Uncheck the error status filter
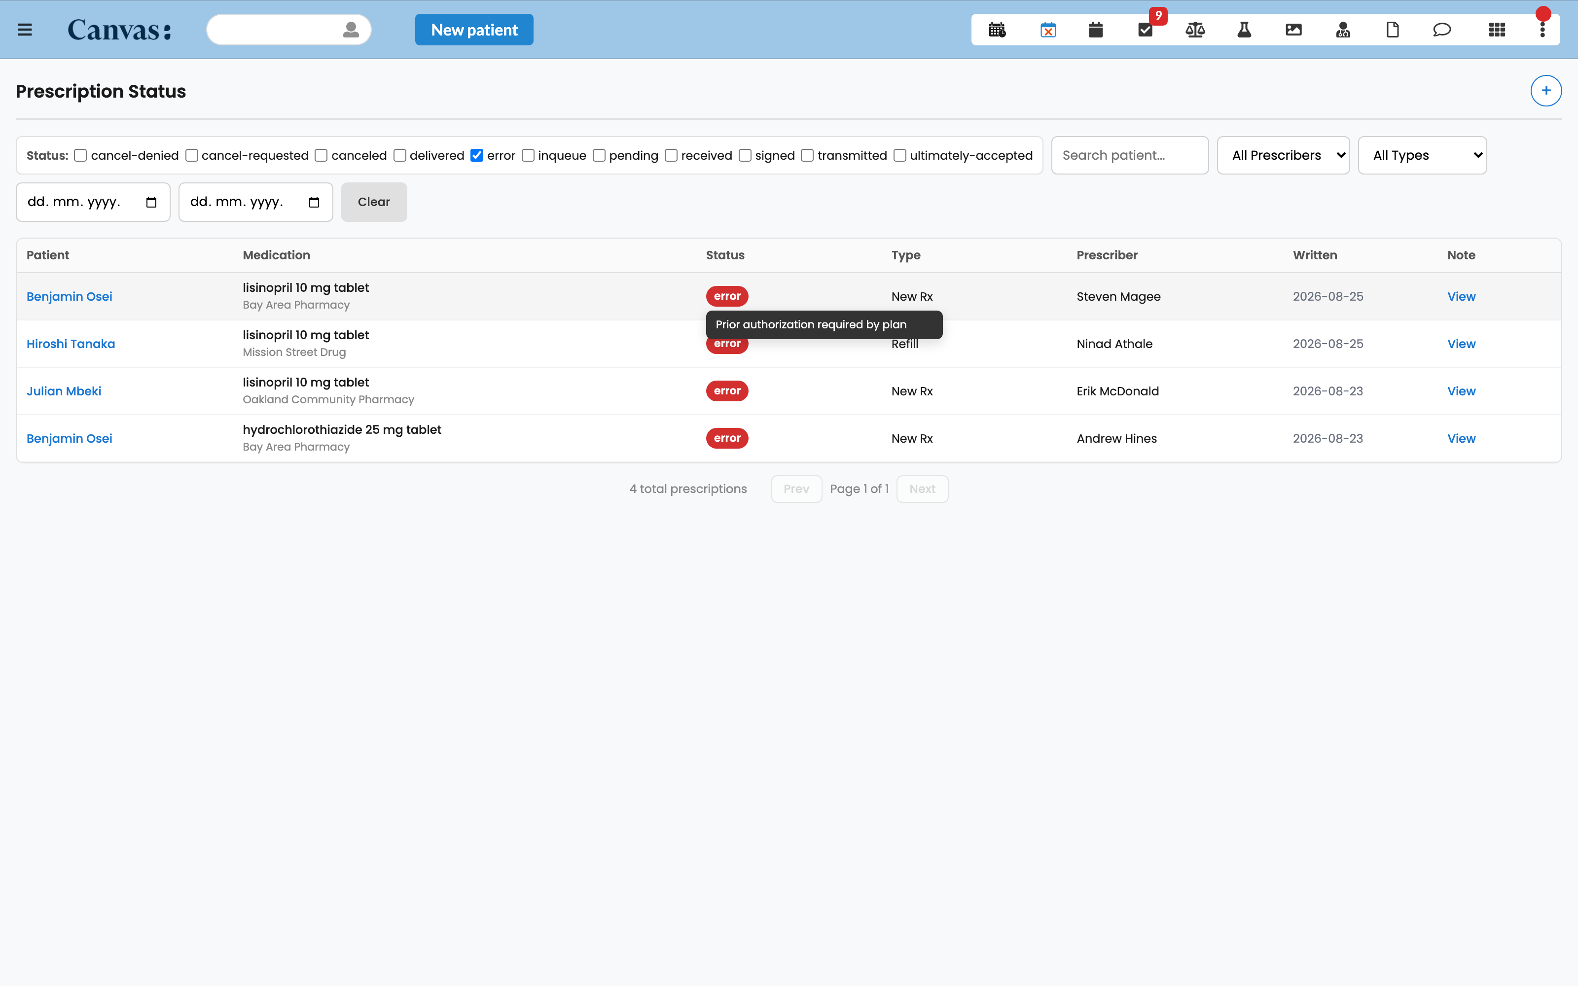Screen dimensions: 1578x986 477,155
